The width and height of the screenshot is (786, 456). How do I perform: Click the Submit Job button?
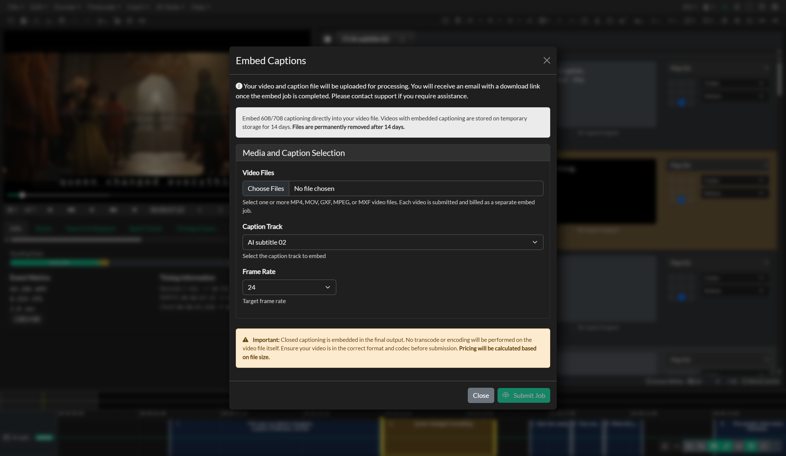point(524,395)
